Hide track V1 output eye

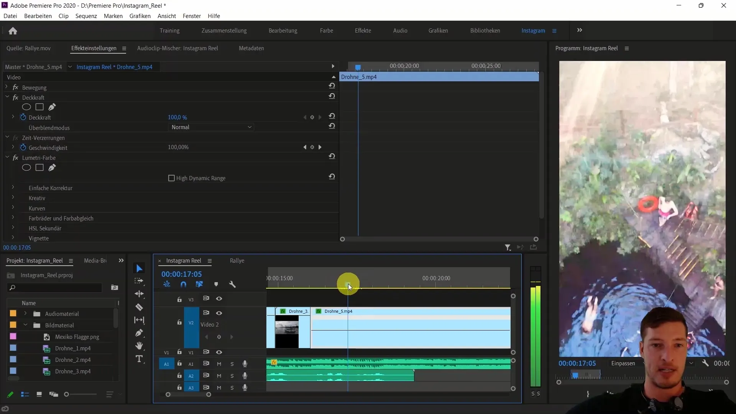219,352
